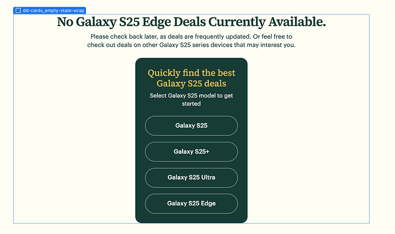
Task: Click the yellow "Quickly find the best" line
Action: pyautogui.click(x=191, y=73)
